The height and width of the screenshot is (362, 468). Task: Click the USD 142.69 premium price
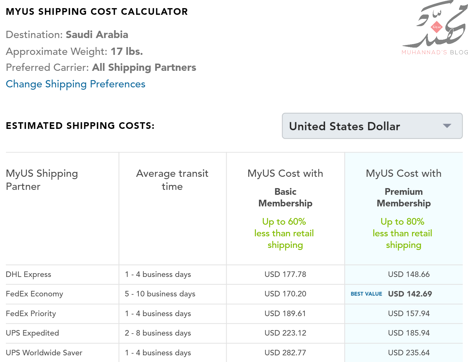[x=410, y=294]
